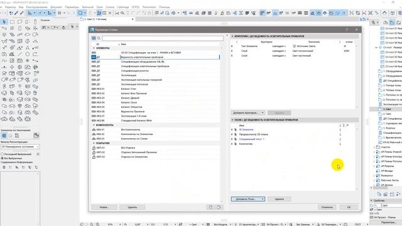
Task: Click the scissors-style trim icon in toolbar
Action: coord(117,13)
